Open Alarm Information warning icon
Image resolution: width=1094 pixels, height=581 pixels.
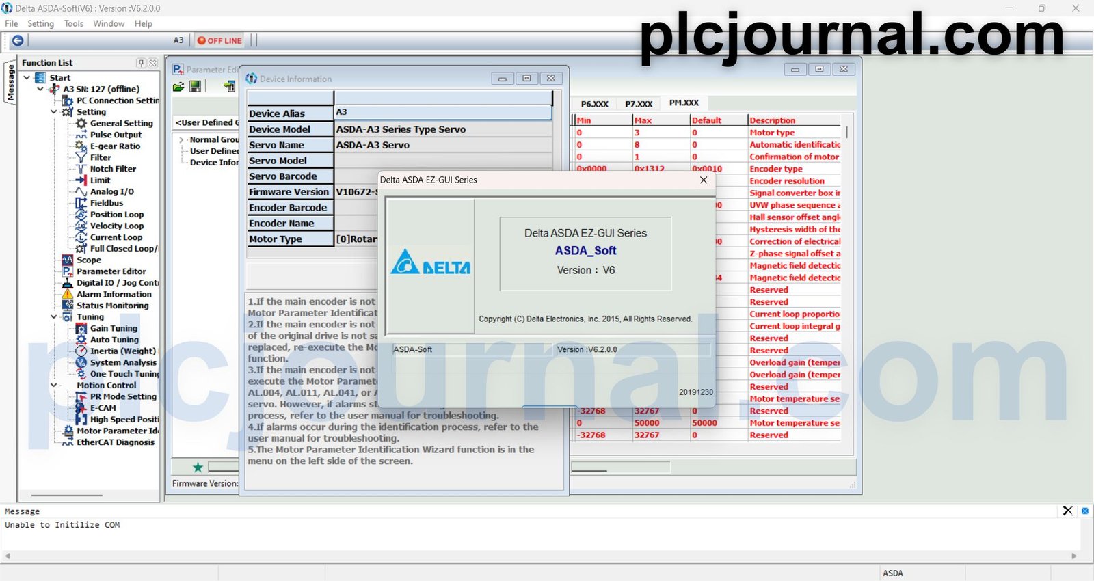[x=68, y=295]
